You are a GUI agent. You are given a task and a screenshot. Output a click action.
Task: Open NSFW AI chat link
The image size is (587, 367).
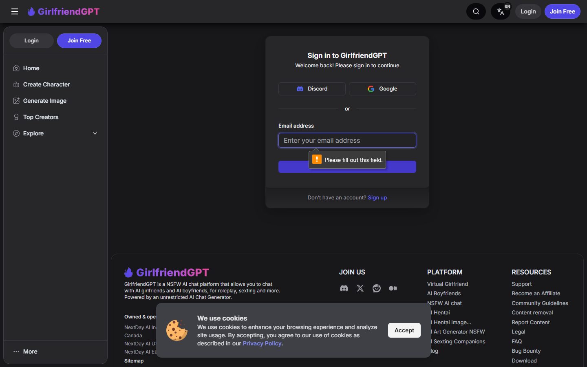click(444, 303)
